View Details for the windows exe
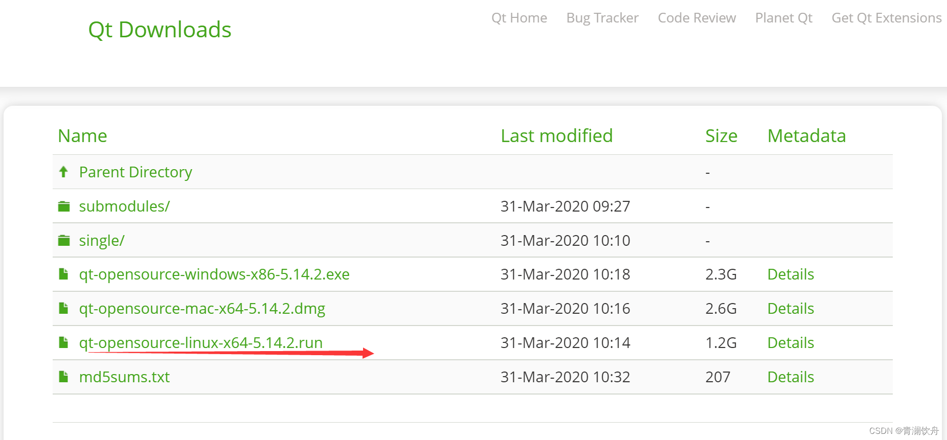 791,274
